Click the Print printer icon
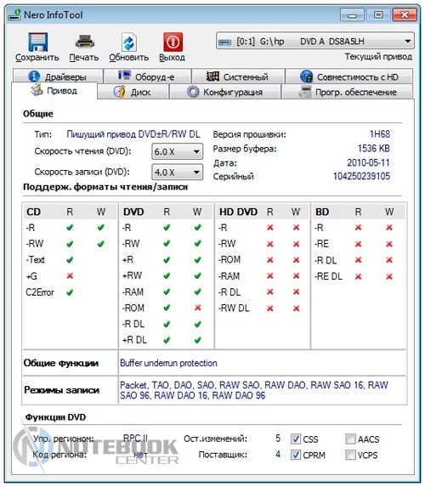This screenshot has height=487, width=425. (x=85, y=42)
